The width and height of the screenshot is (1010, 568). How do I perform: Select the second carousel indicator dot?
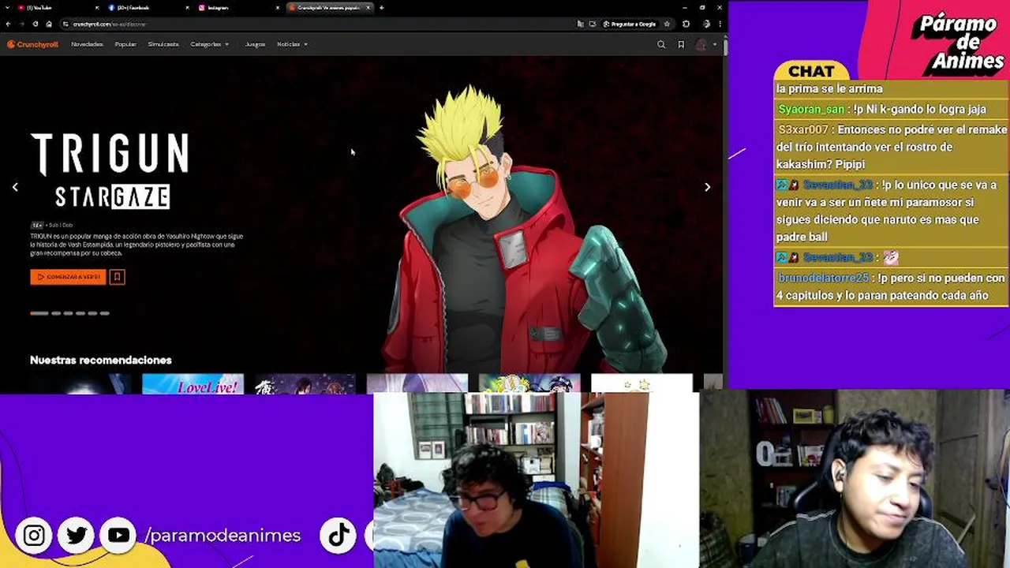(x=56, y=313)
